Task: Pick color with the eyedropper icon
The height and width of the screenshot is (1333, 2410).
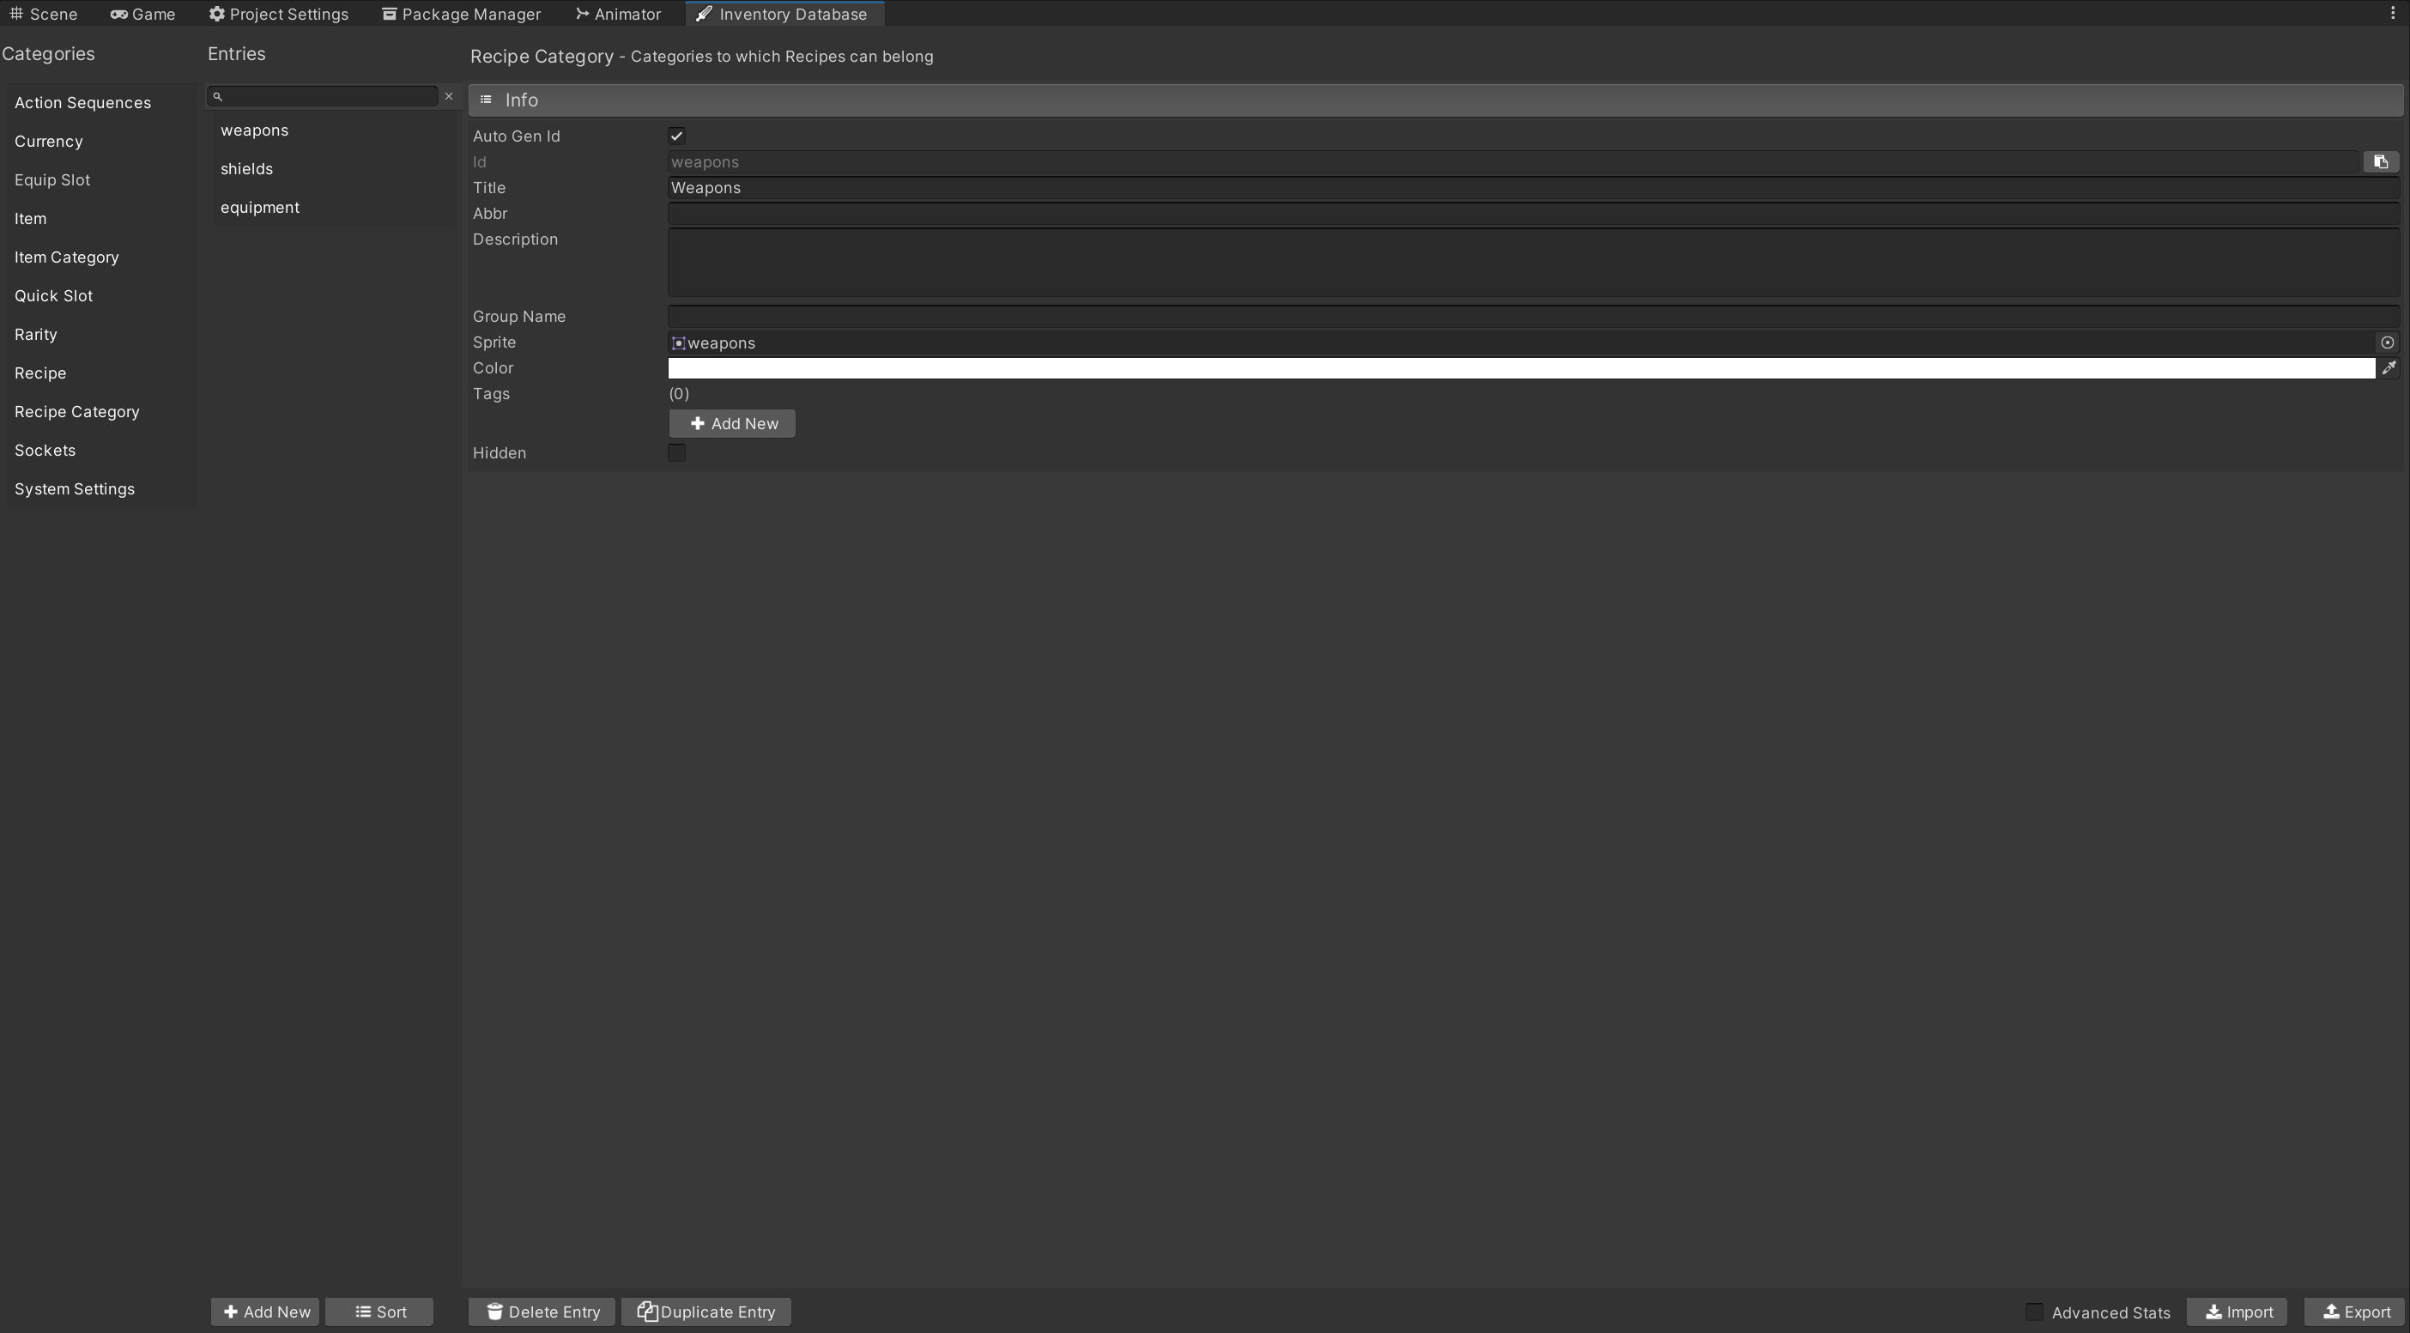Action: [2389, 368]
